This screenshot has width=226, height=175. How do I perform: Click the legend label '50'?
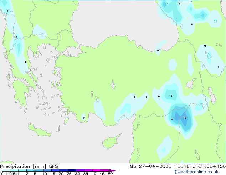110,174
